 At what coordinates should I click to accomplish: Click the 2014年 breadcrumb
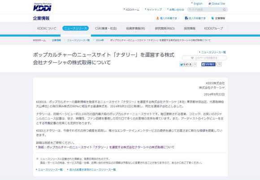pos(100,40)
